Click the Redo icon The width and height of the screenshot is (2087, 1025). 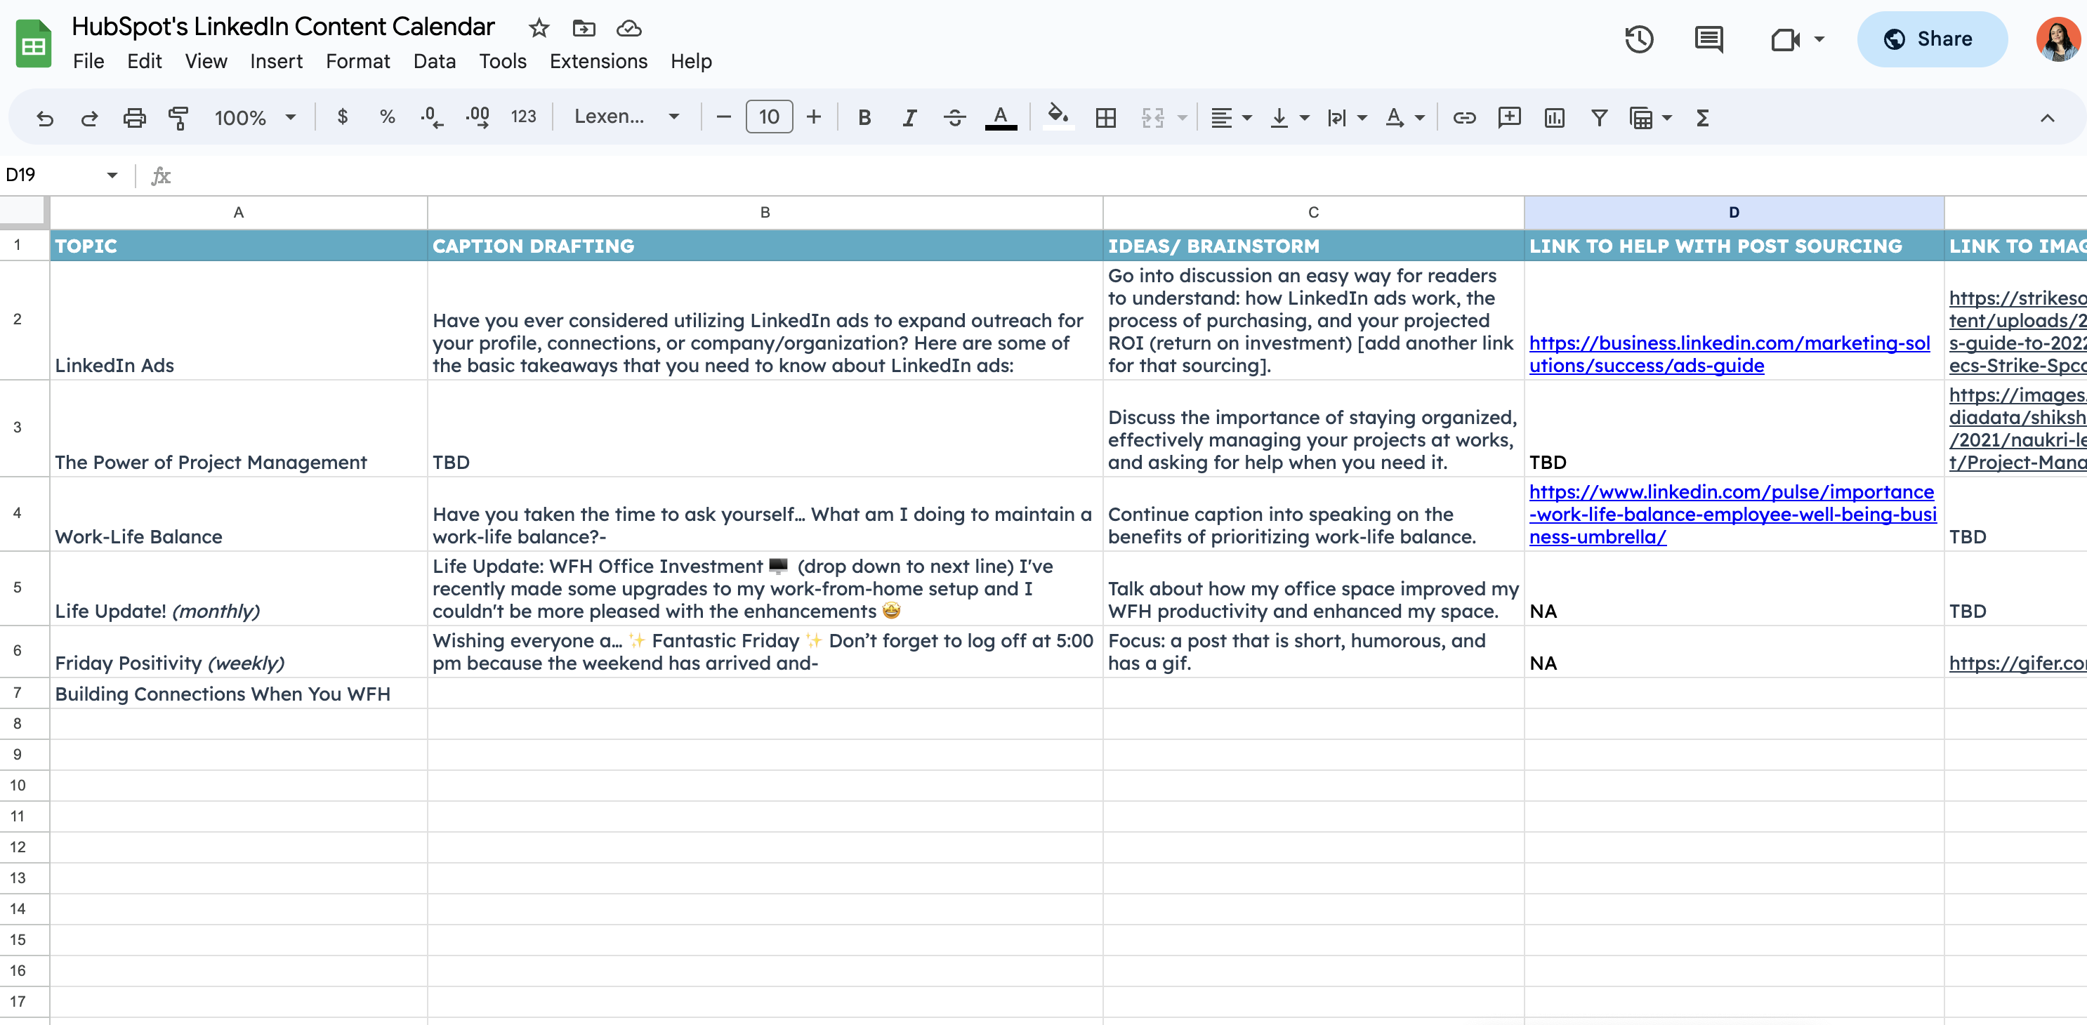pos(89,119)
